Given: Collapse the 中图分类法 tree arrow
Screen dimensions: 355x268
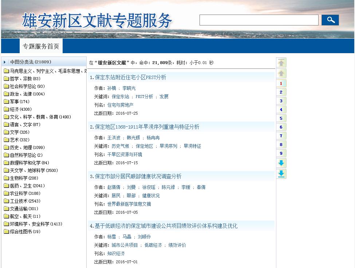Looking at the screenshot, I should (5, 62).
